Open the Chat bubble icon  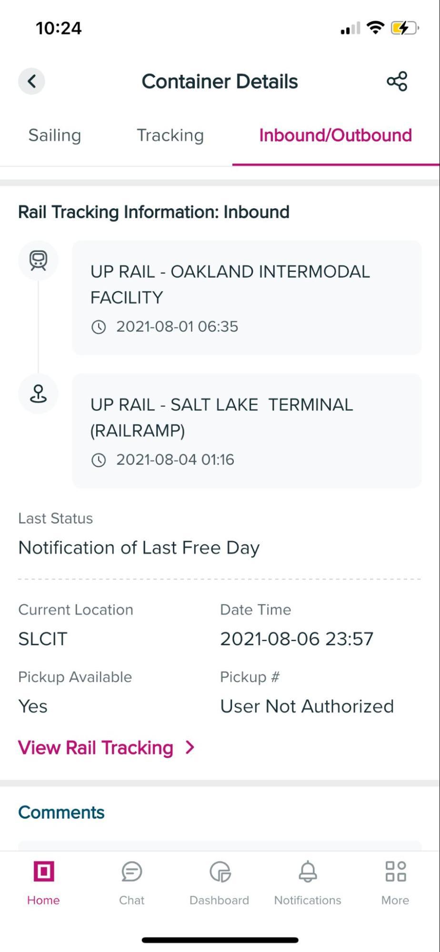point(131,881)
